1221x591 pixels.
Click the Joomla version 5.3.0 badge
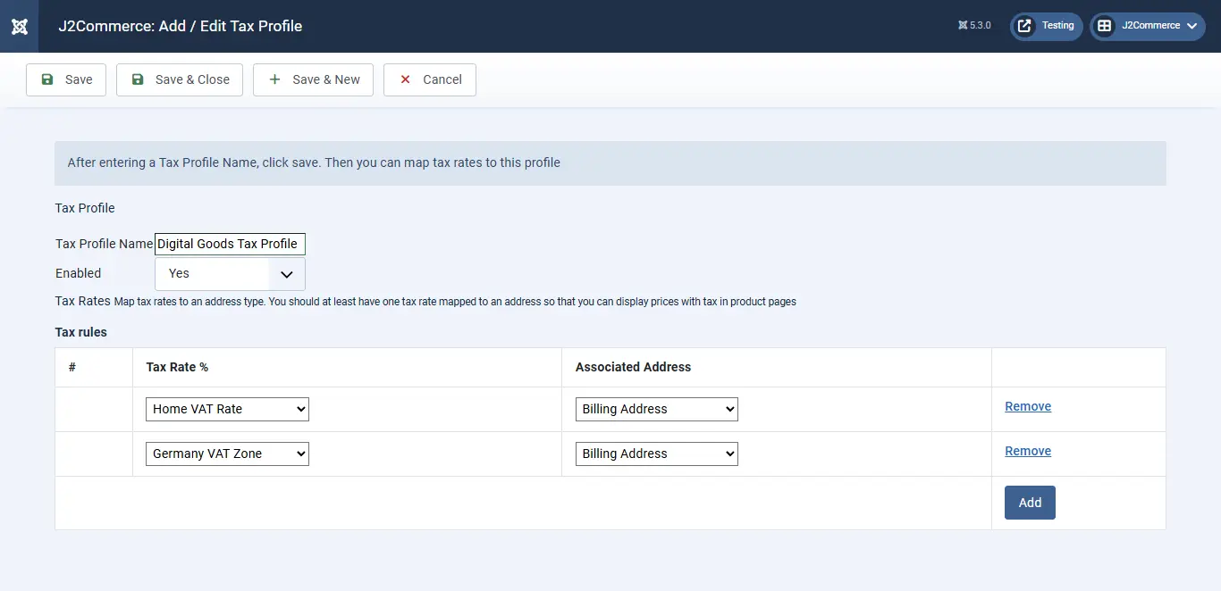coord(974,26)
